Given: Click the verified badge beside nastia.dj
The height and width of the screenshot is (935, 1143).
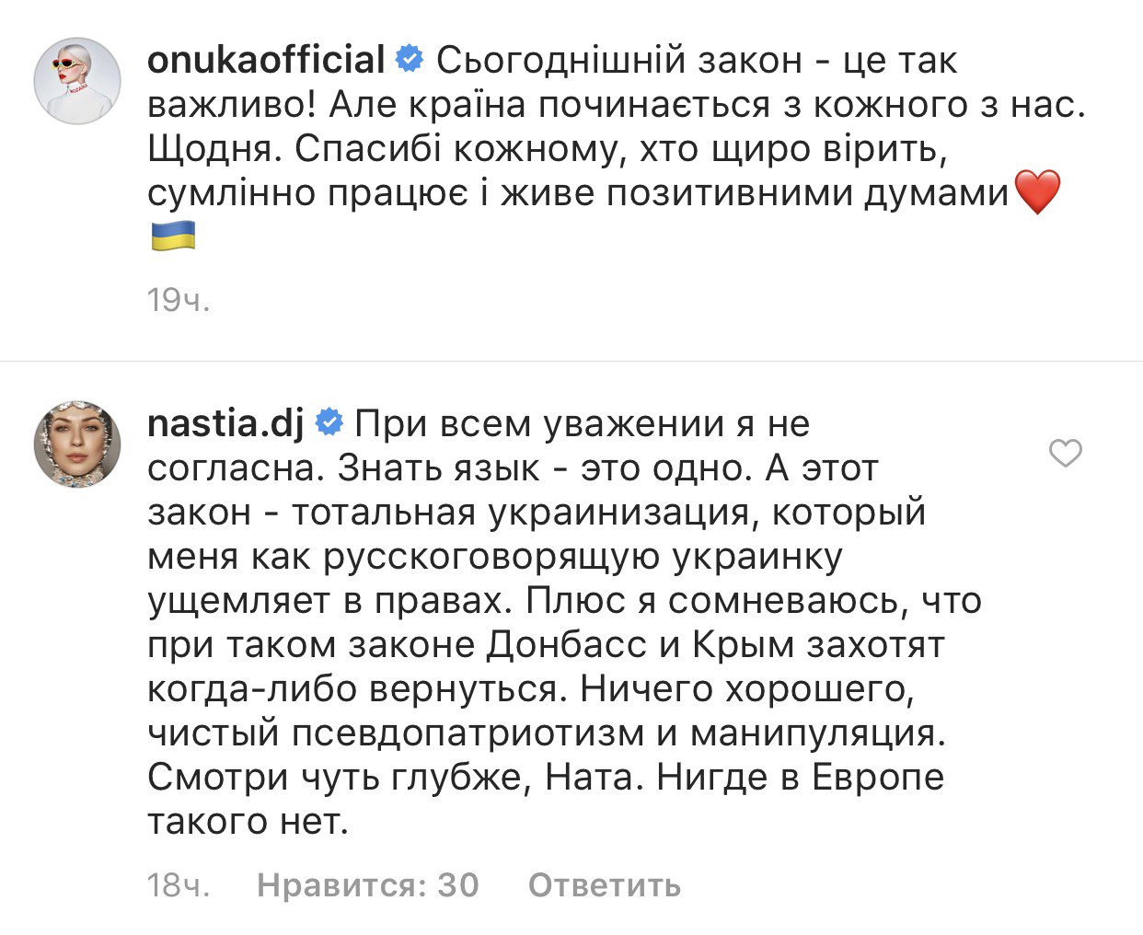Looking at the screenshot, I should (x=329, y=424).
